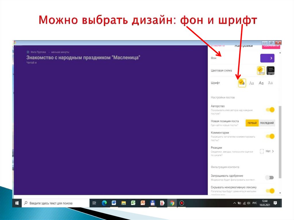Click the РУС language indicator
Screen dimensions: 294x220
255,203
